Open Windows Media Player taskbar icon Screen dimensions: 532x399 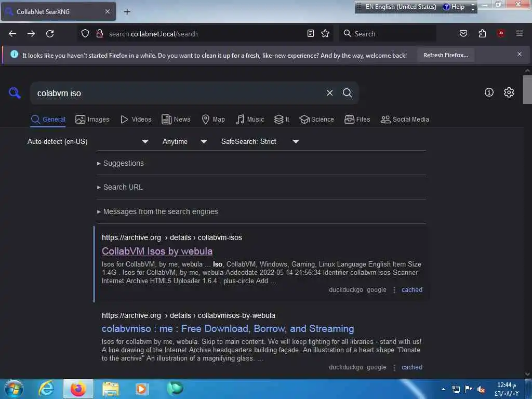click(141, 389)
